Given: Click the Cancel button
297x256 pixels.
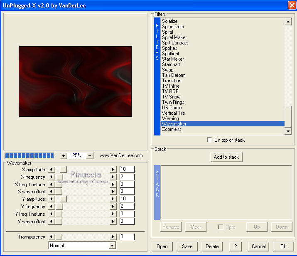Looking at the screenshot, I should point(258,246).
